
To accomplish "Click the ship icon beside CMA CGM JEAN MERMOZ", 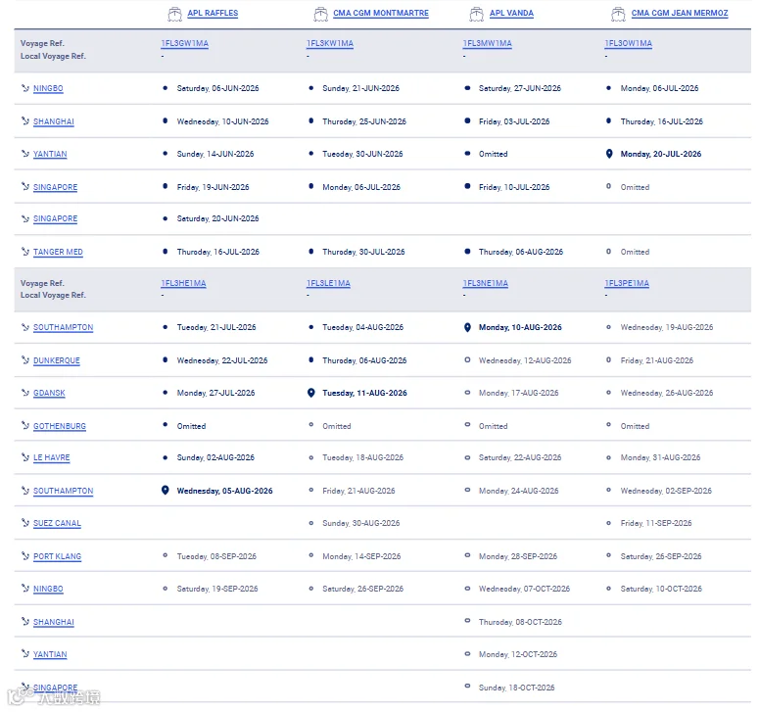I will pyautogui.click(x=618, y=14).
